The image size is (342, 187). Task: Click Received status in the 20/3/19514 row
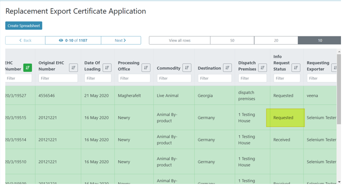pyautogui.click(x=282, y=140)
